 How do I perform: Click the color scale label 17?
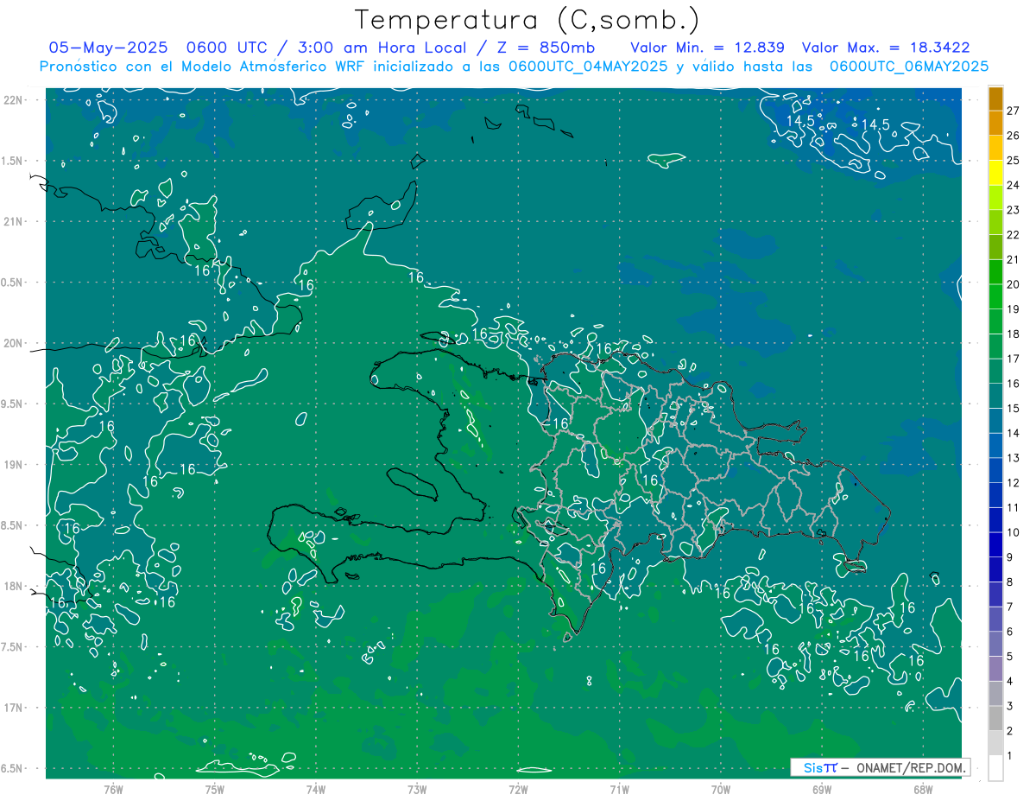coord(1014,359)
